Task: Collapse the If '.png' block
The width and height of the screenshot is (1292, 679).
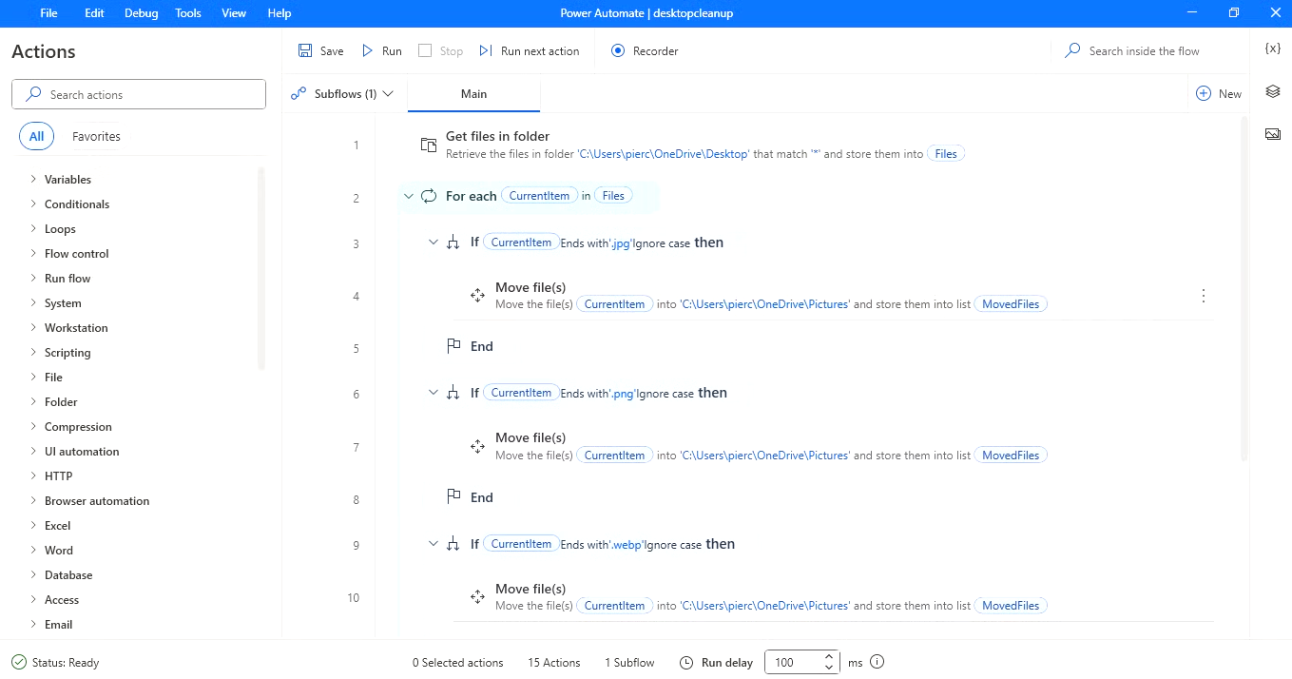Action: [x=434, y=393]
